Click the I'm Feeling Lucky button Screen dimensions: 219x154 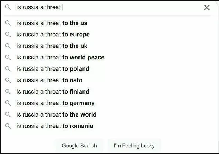(x=134, y=146)
